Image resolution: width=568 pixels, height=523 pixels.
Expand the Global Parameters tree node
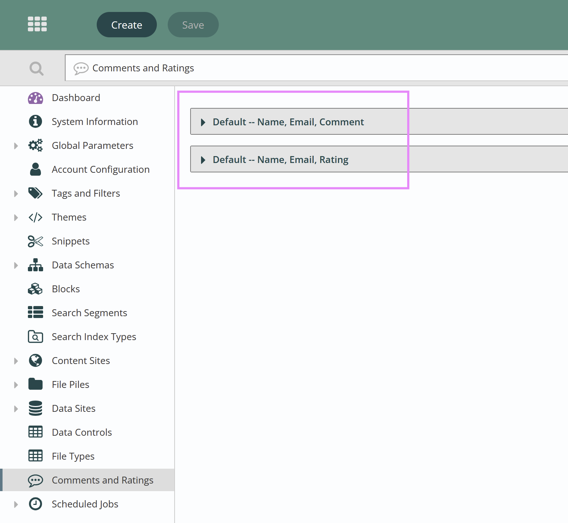(x=16, y=146)
